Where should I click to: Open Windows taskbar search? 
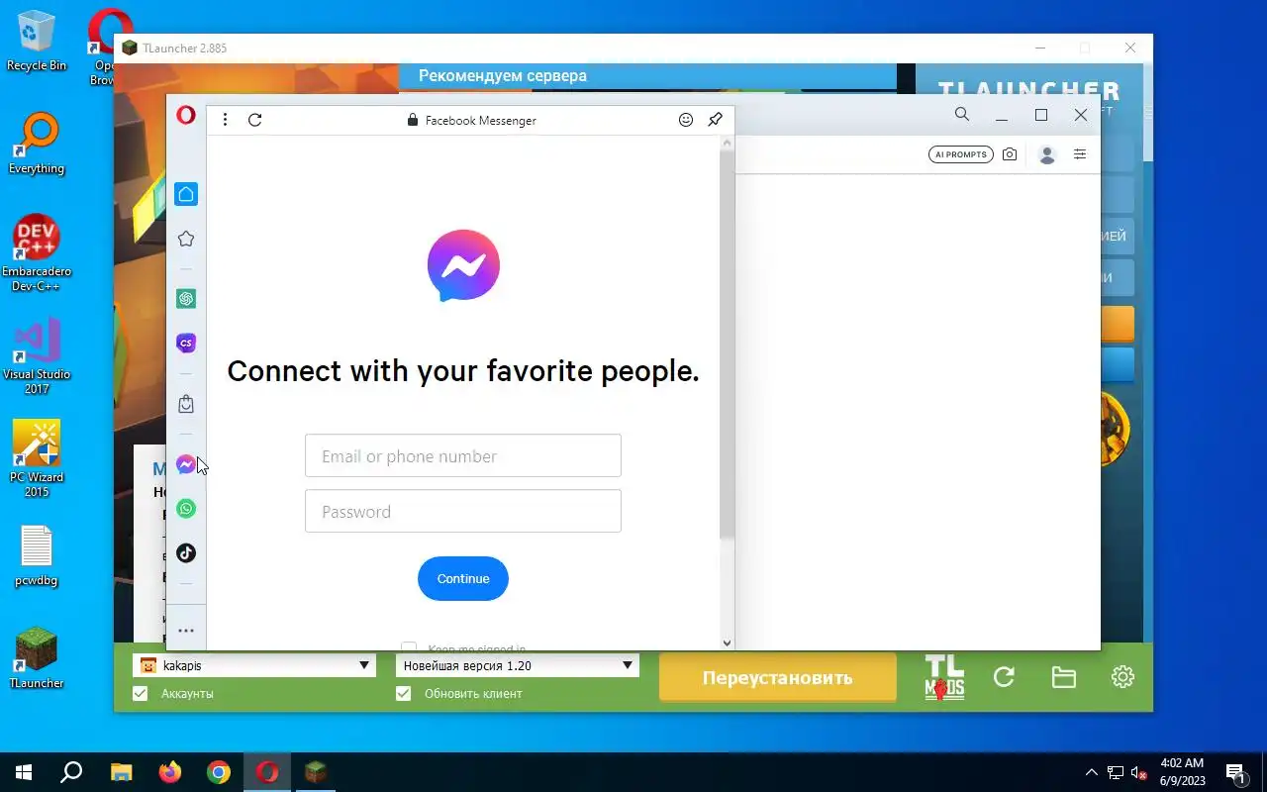71,772
